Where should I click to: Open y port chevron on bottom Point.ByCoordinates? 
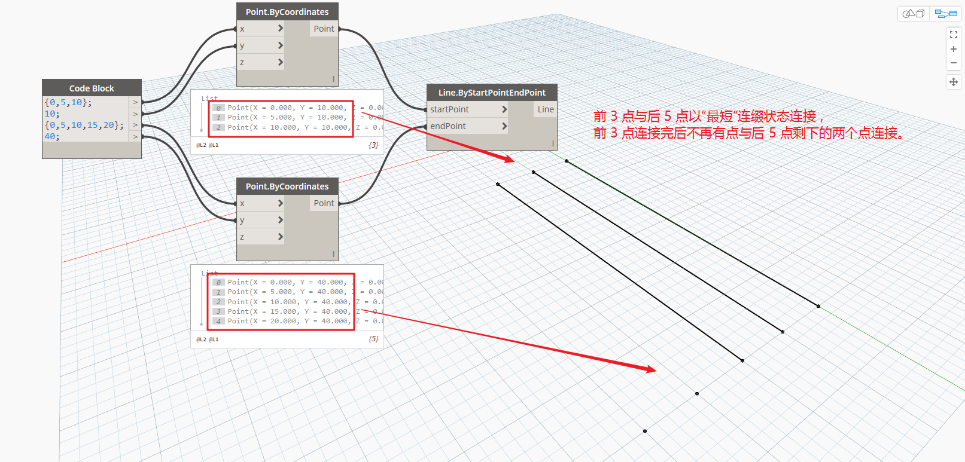tap(280, 220)
